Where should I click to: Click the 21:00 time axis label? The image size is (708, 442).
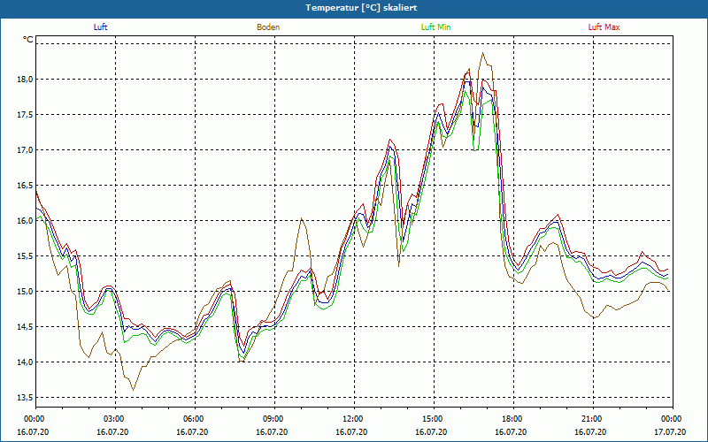pos(593,418)
